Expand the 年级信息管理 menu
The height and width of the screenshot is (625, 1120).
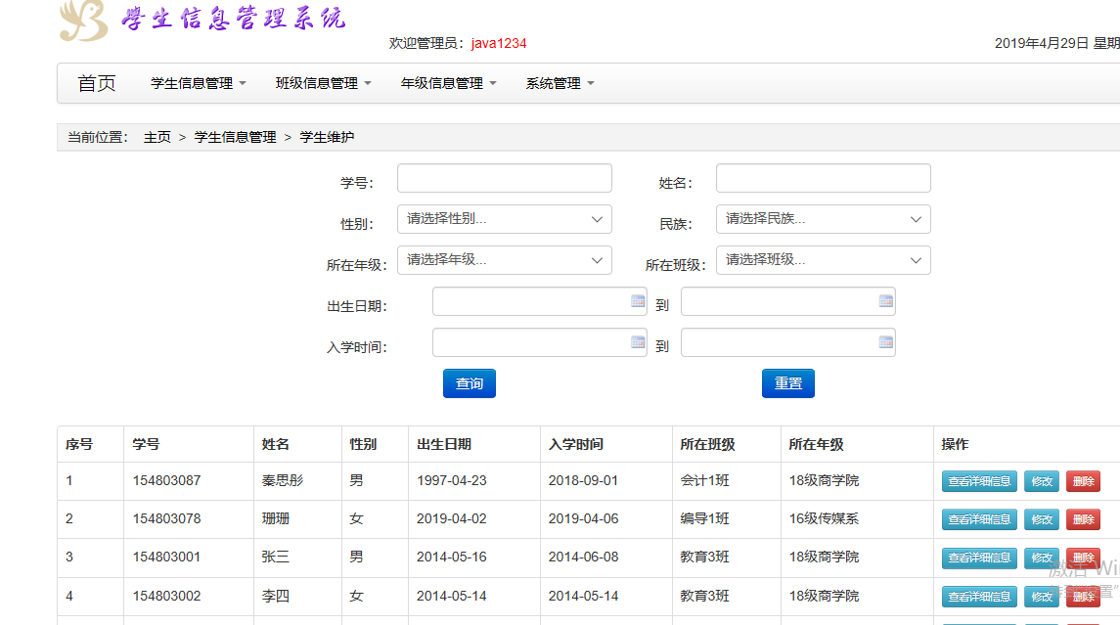(448, 83)
